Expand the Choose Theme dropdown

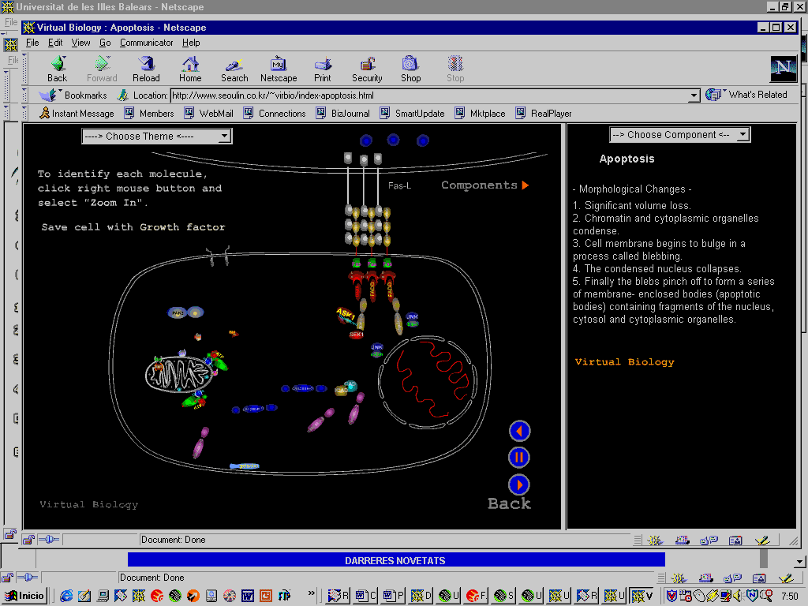pyautogui.click(x=224, y=137)
